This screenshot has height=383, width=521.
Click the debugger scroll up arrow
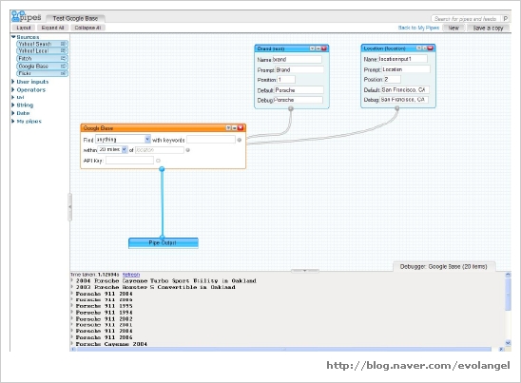(x=508, y=275)
